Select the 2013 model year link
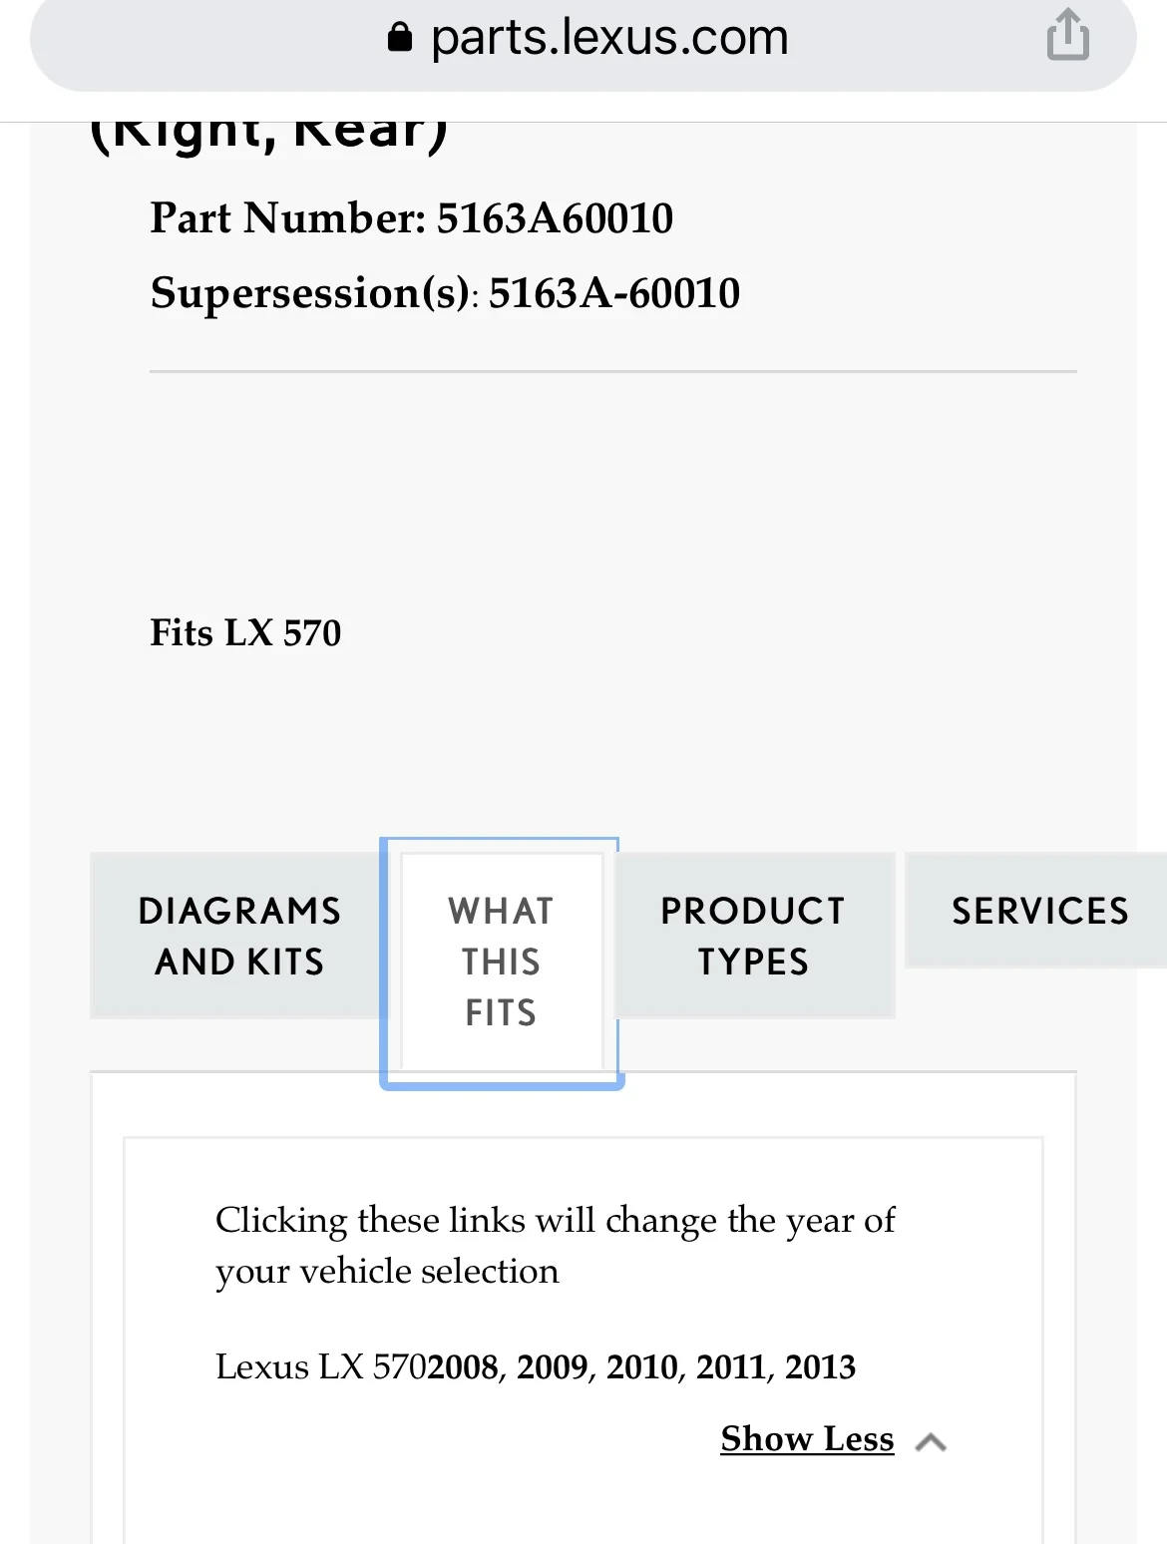Viewport: 1167px width, 1544px height. (820, 1366)
